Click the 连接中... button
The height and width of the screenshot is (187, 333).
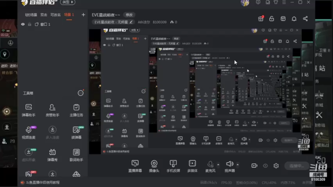[x=297, y=166]
